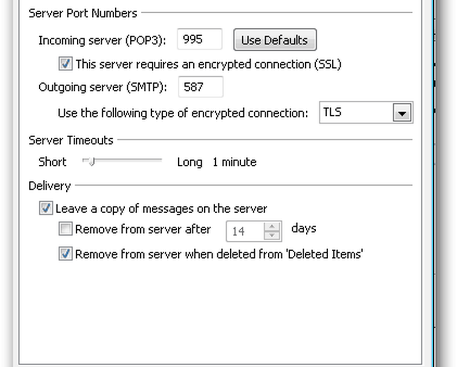Toggle the encrypted connection (SSL) checkbox

click(65, 64)
